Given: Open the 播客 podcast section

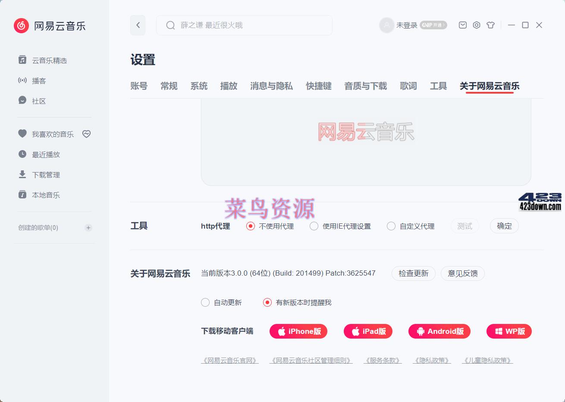Looking at the screenshot, I should tap(39, 81).
